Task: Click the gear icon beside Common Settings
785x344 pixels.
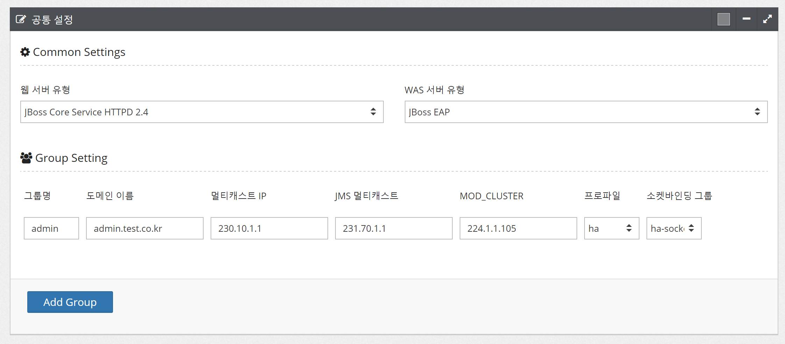Action: tap(25, 52)
